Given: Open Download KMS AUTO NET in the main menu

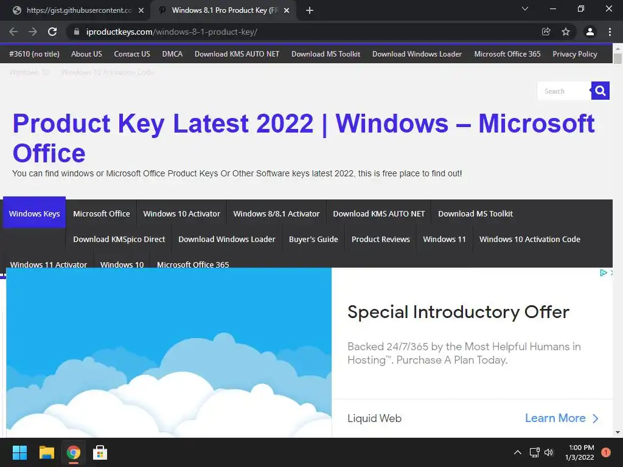Looking at the screenshot, I should pos(379,213).
